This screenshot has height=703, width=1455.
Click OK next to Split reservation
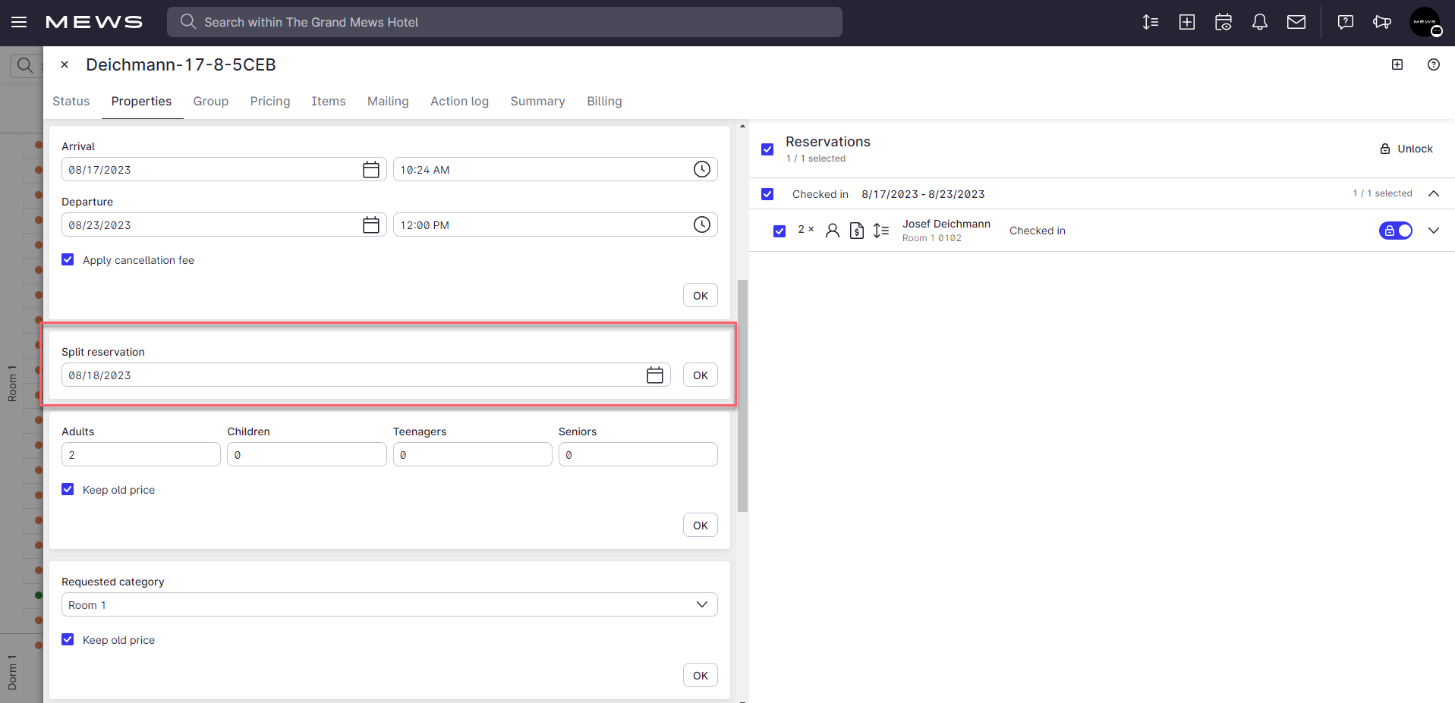pos(700,375)
